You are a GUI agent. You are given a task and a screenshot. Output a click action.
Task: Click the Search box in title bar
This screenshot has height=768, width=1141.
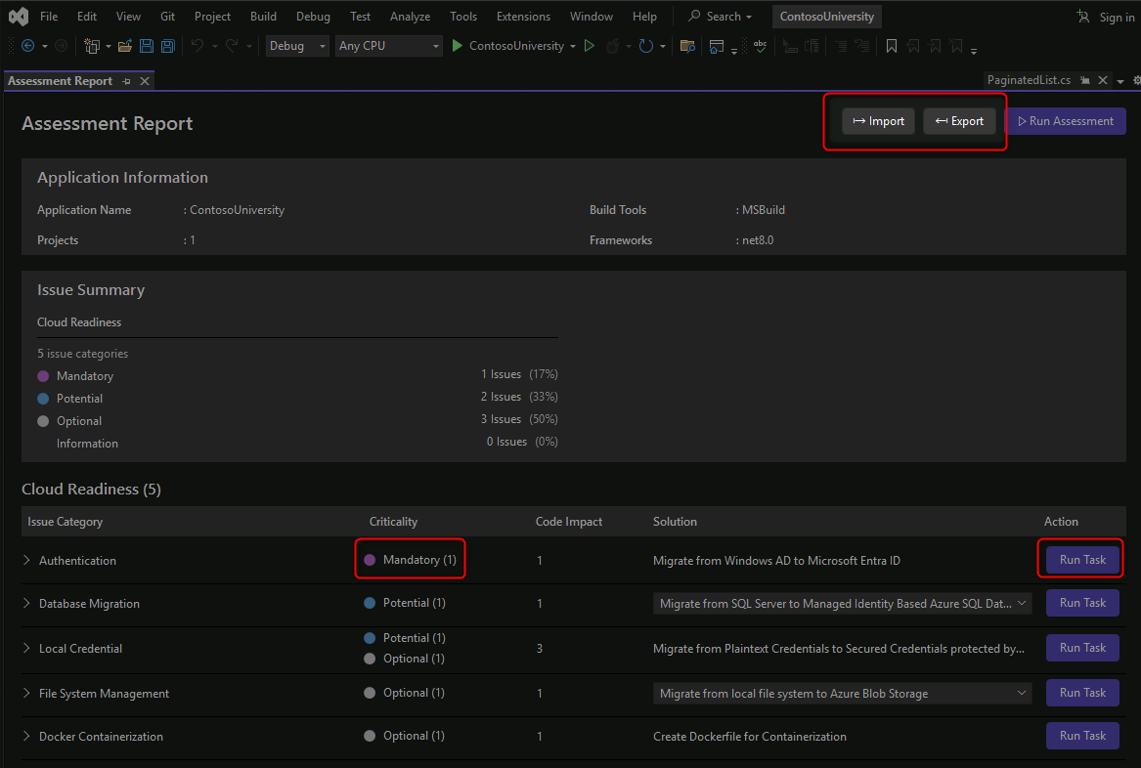point(721,16)
